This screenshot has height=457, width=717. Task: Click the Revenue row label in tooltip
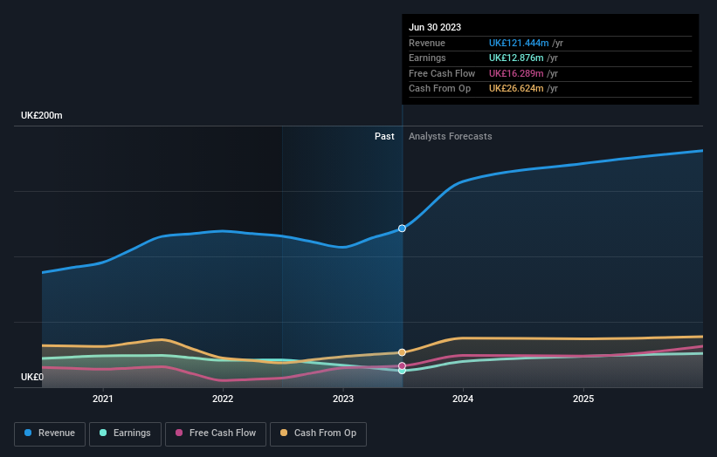(427, 43)
